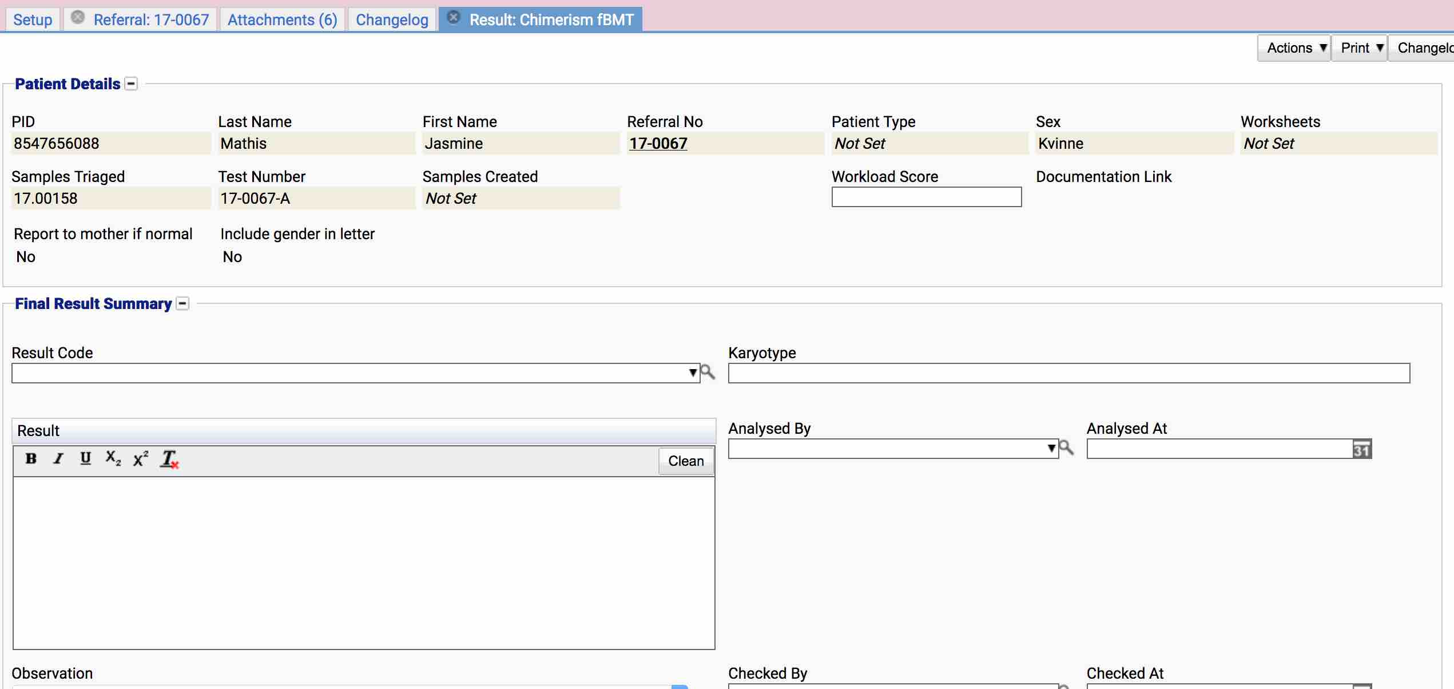Image resolution: width=1454 pixels, height=689 pixels.
Task: Click the First Name value Jasmine
Action: click(x=454, y=144)
